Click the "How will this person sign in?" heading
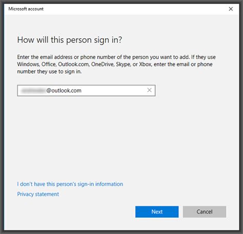Viewport: 243px width, 234px height. tap(70, 40)
